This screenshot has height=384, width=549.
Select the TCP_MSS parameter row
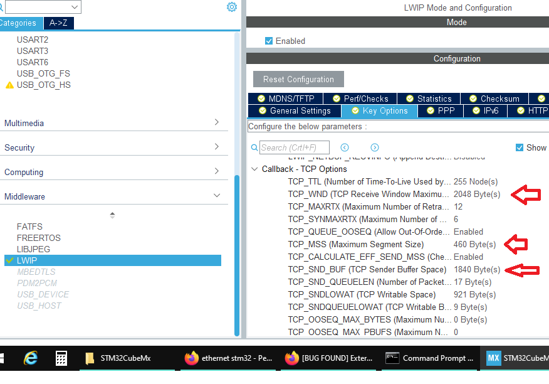pos(392,245)
